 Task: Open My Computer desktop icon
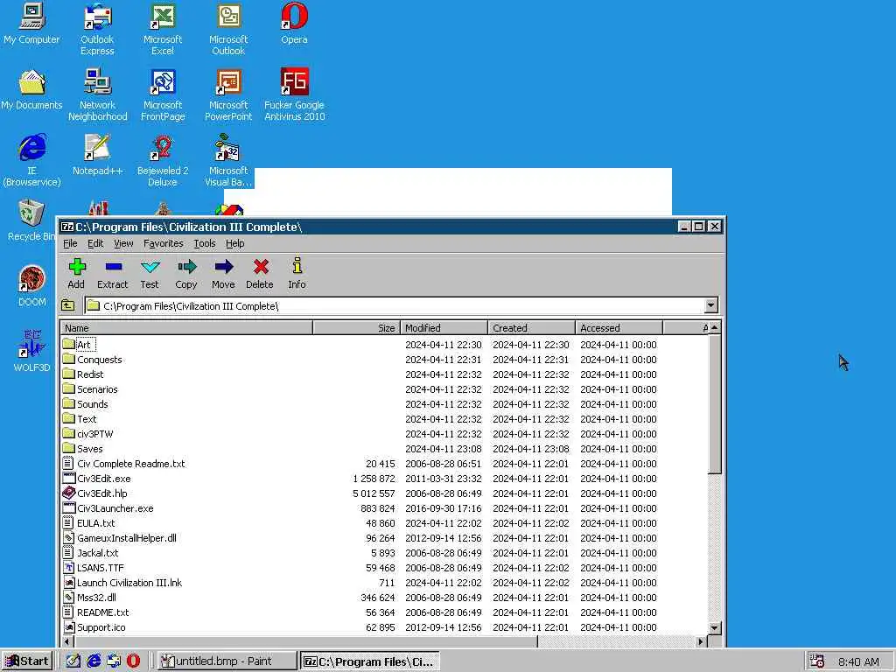click(31, 24)
